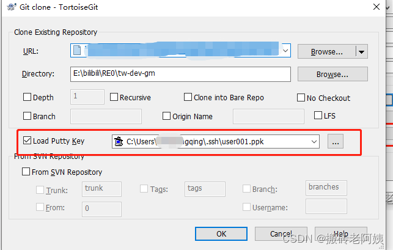The width and height of the screenshot is (393, 250).
Task: Click the SVN Username checkbox
Action: pyautogui.click(x=247, y=207)
